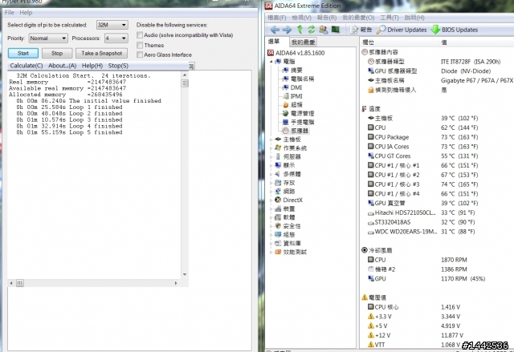Click the refresh icon in AIDA64 toolbar

click(x=311, y=30)
